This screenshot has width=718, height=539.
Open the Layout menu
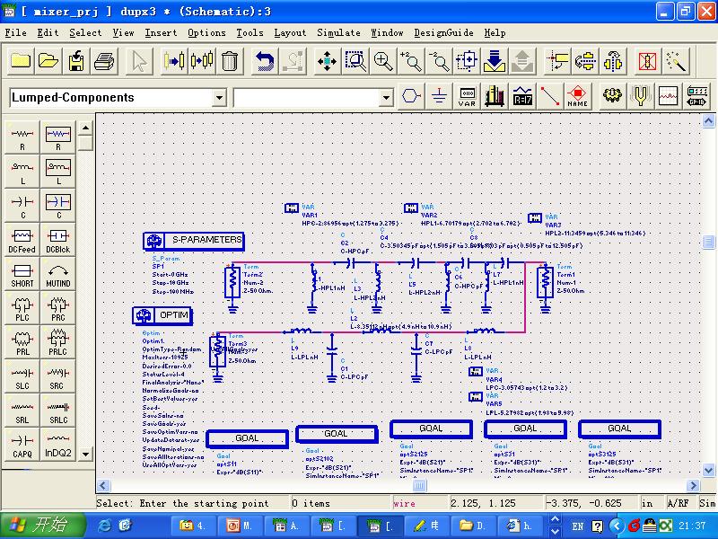290,33
